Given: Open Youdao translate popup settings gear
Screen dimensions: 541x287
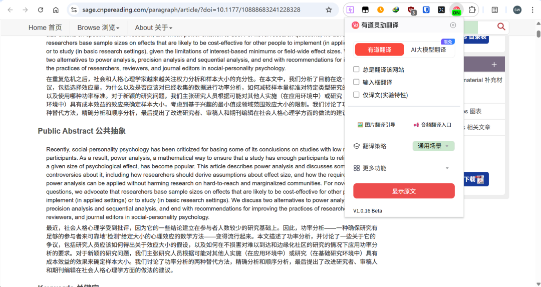Looking at the screenshot, I should 453,25.
